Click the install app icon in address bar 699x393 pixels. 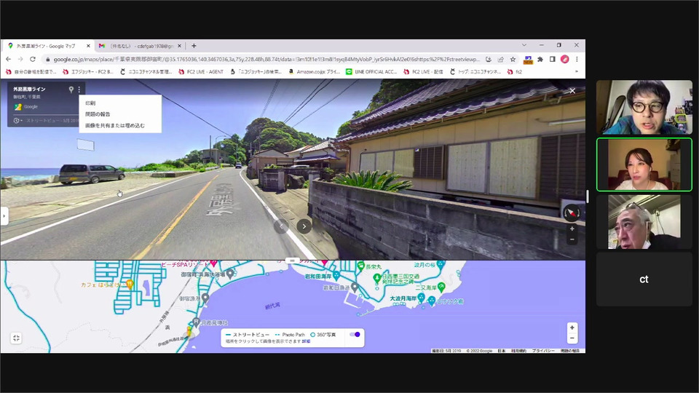[x=489, y=59]
